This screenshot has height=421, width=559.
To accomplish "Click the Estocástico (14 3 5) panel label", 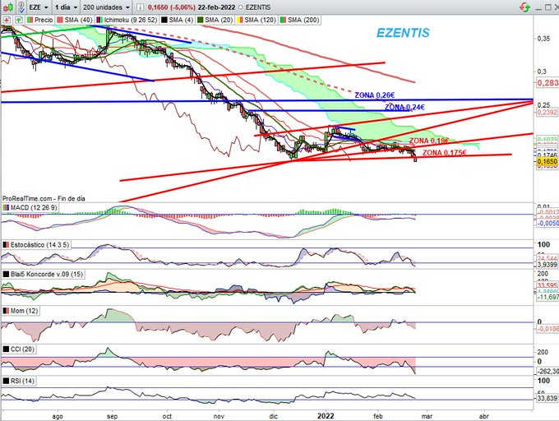I will coord(36,245).
